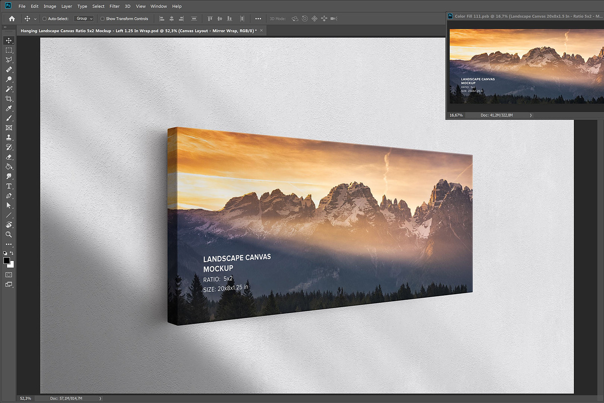The width and height of the screenshot is (604, 403).
Task: Open the Type menu
Action: [83, 7]
